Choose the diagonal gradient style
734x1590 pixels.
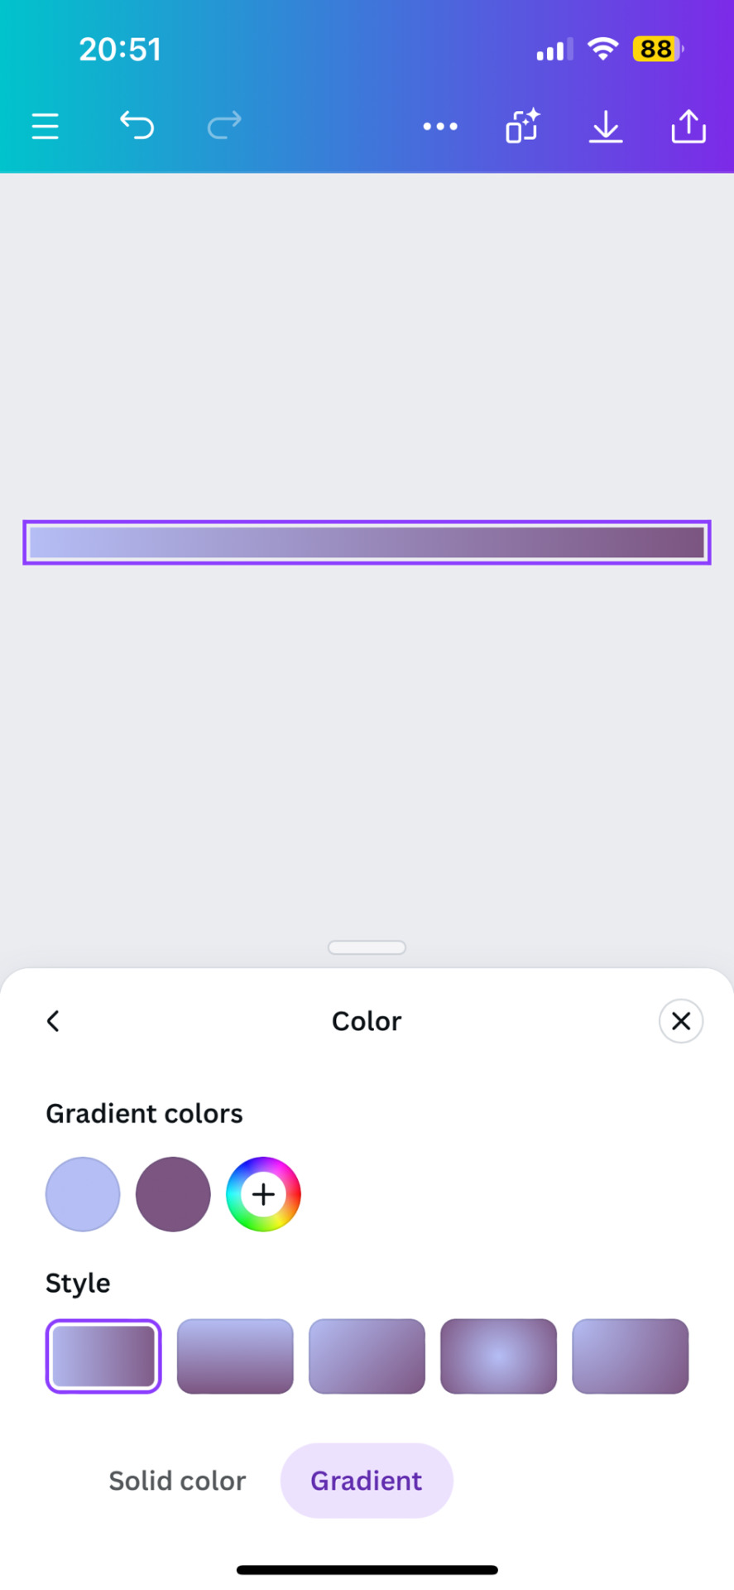click(367, 1356)
